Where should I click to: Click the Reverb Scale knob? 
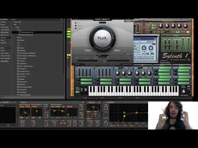click(75, 123)
